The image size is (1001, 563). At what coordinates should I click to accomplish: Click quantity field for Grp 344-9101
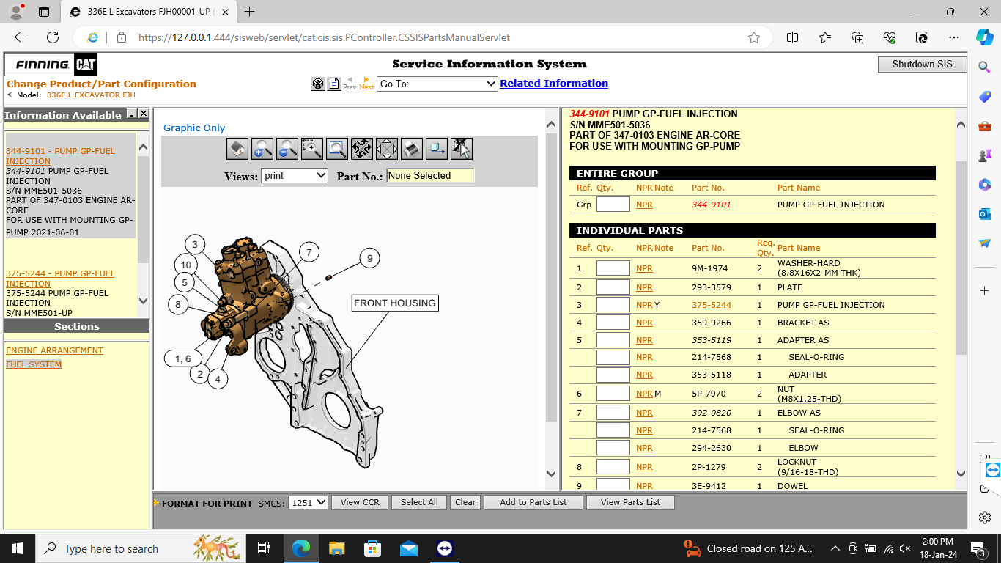click(x=613, y=205)
